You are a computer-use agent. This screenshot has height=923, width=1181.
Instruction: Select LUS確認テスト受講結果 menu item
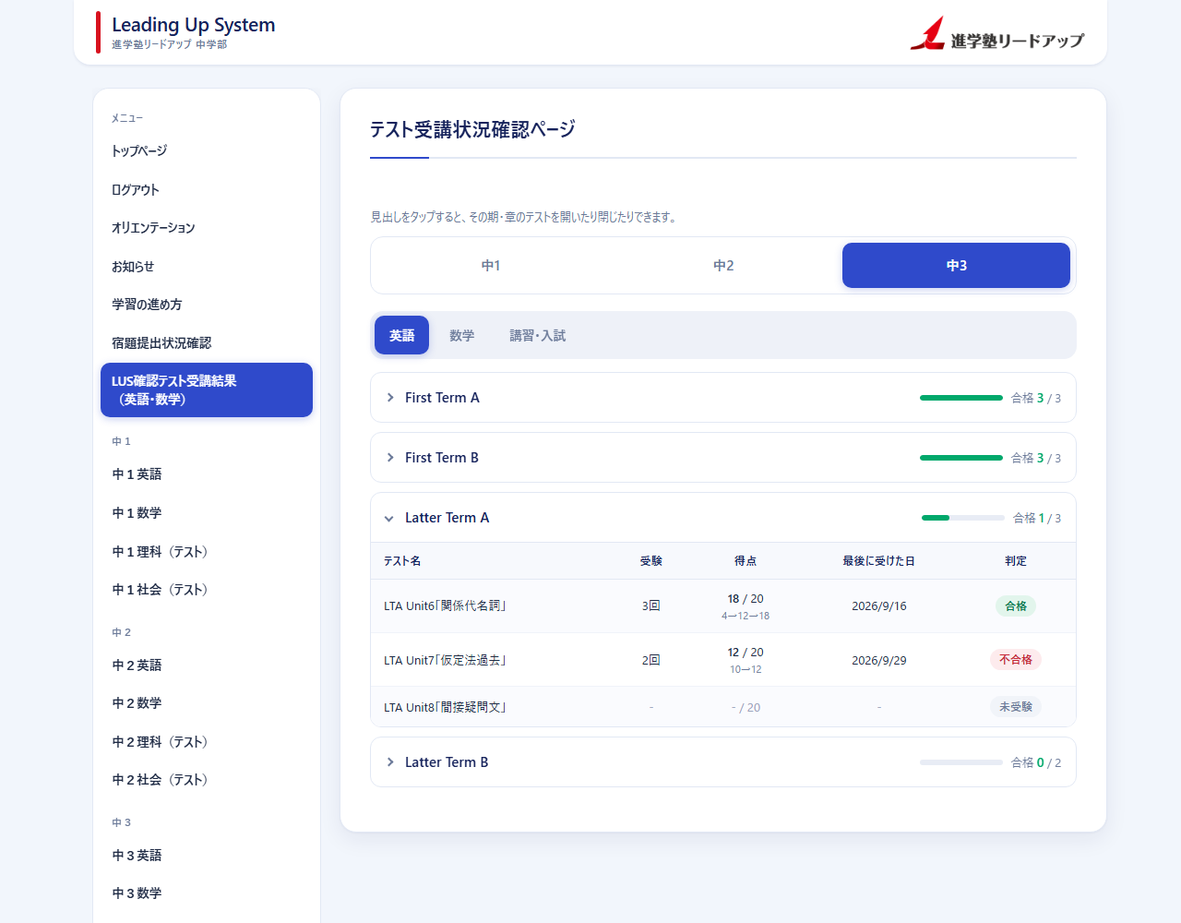coord(207,390)
